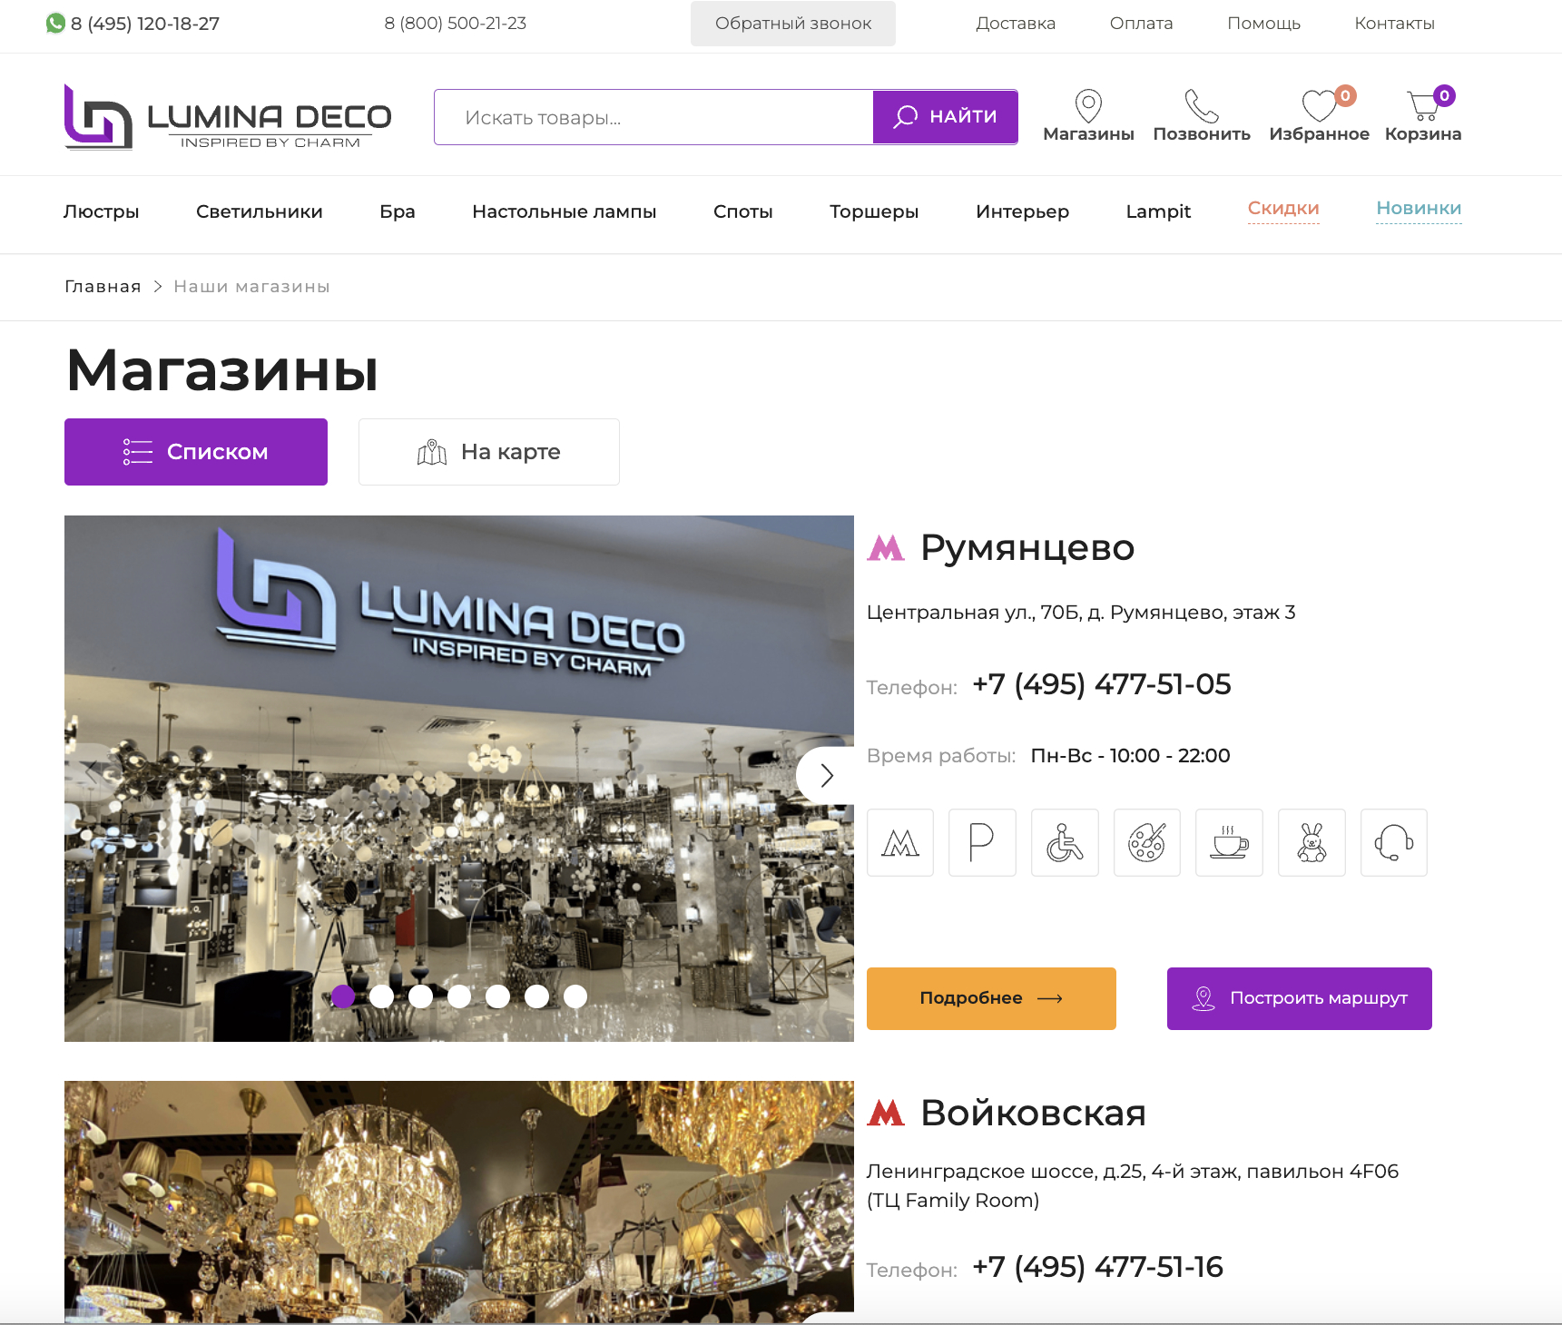Click the parking amenity icon
Screen dimensions: 1562x1325
click(982, 842)
